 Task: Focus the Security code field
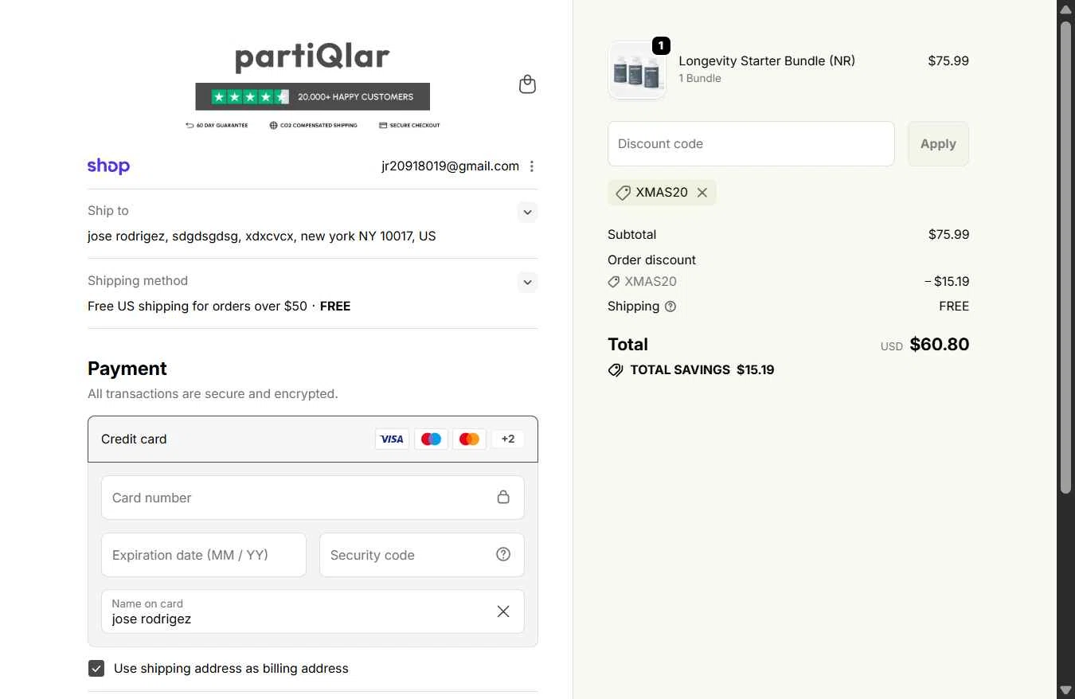coord(422,555)
